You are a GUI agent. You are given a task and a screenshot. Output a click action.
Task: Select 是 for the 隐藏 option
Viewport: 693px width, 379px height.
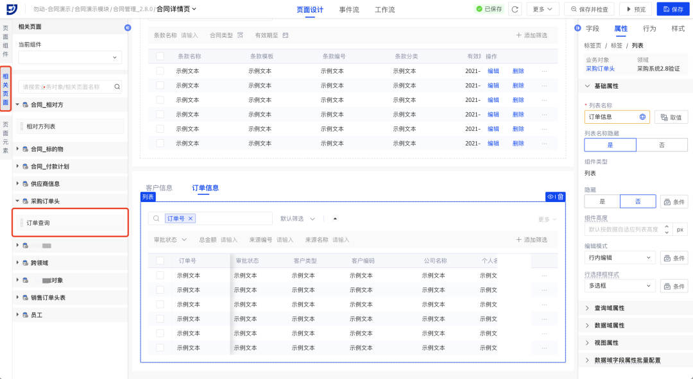(602, 201)
